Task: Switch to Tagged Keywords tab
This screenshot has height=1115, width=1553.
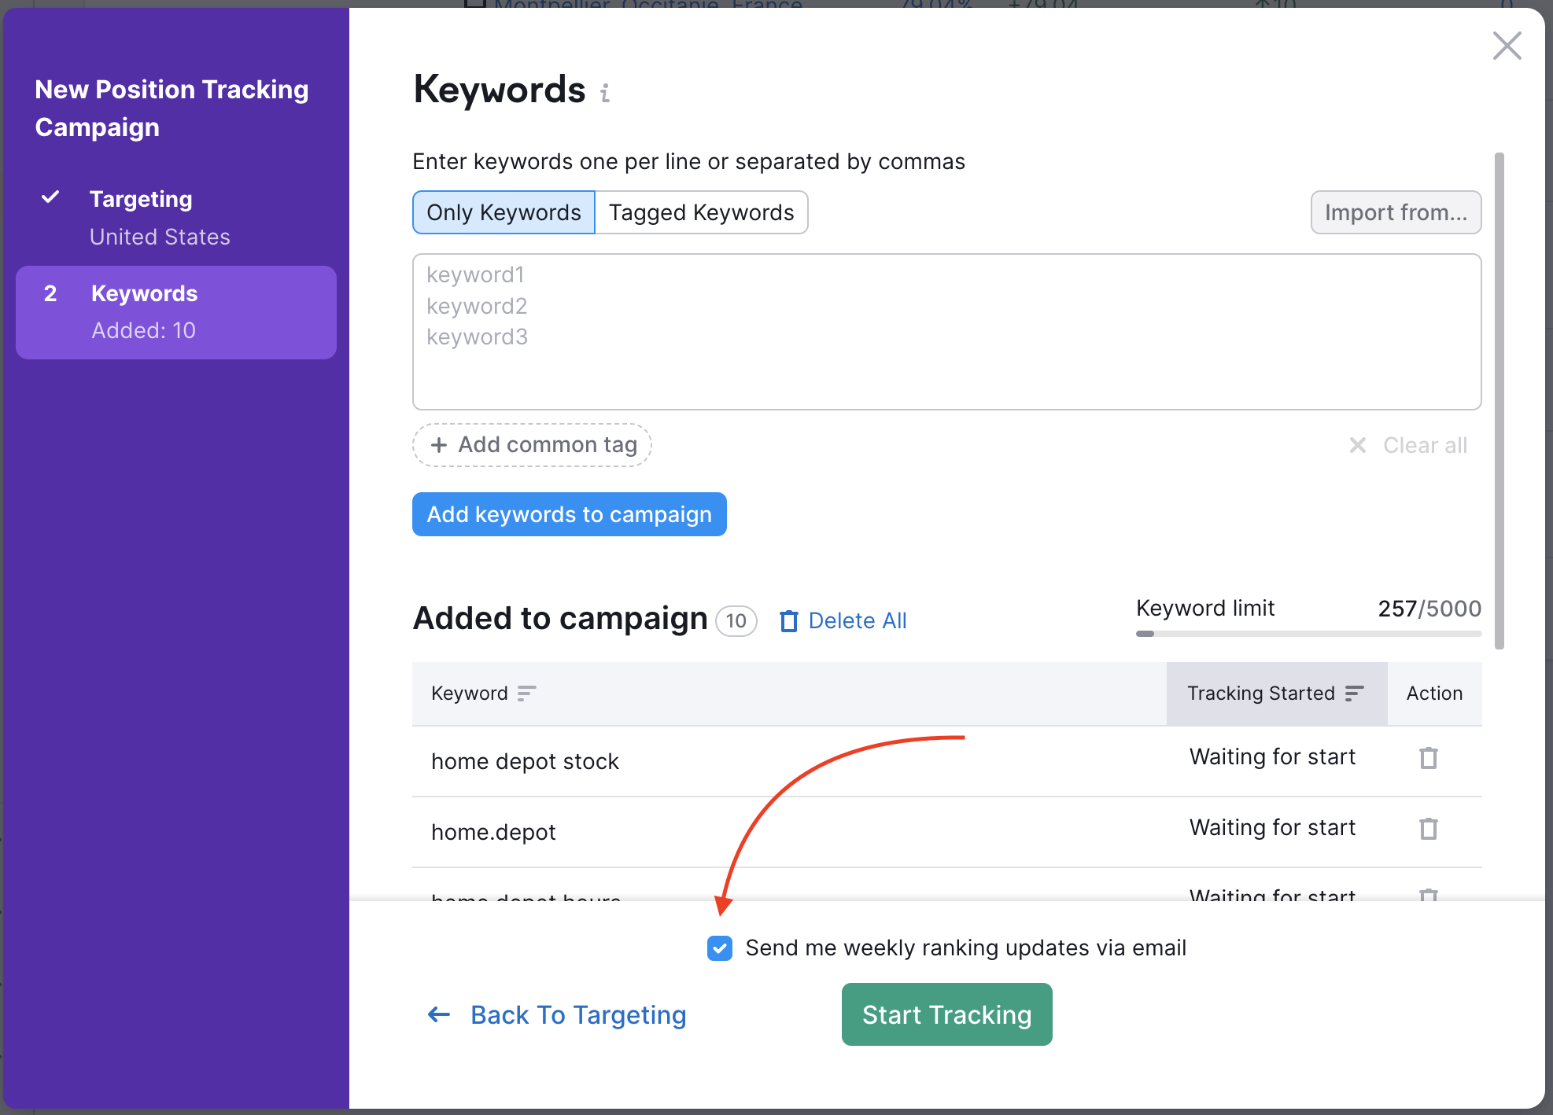Action: point(701,212)
